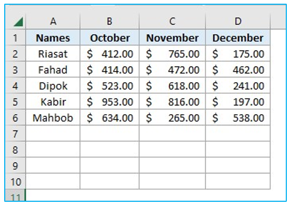Viewport: 290px width, 206px height.
Task: Click the Select All triangle corner
Action: 18,22
